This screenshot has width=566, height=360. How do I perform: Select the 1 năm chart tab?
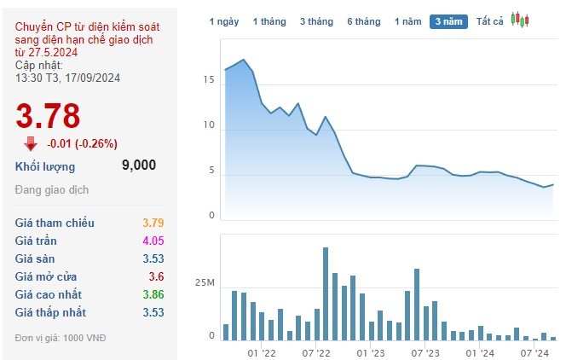407,20
